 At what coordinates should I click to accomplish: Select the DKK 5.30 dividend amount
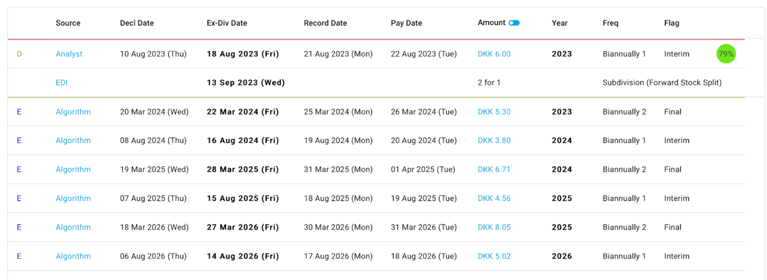pos(494,112)
